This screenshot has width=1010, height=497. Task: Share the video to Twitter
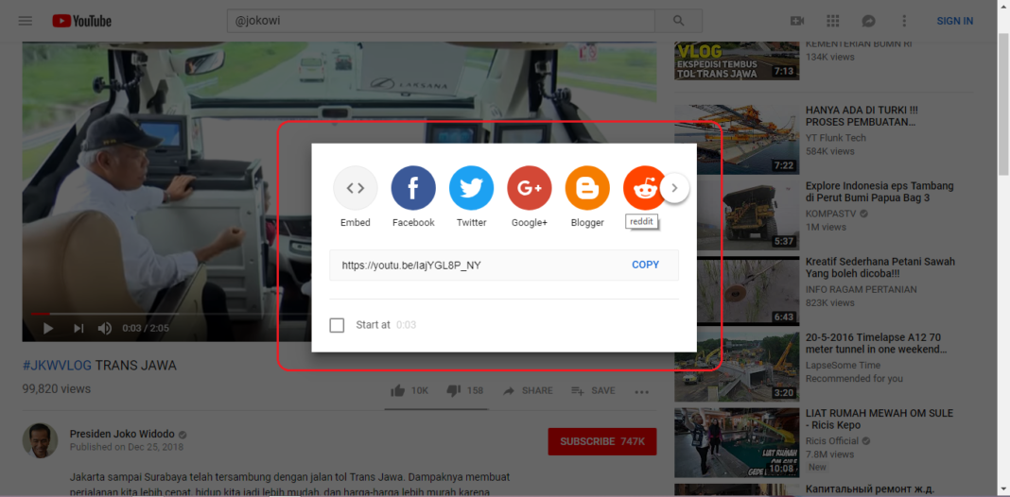[x=472, y=197]
